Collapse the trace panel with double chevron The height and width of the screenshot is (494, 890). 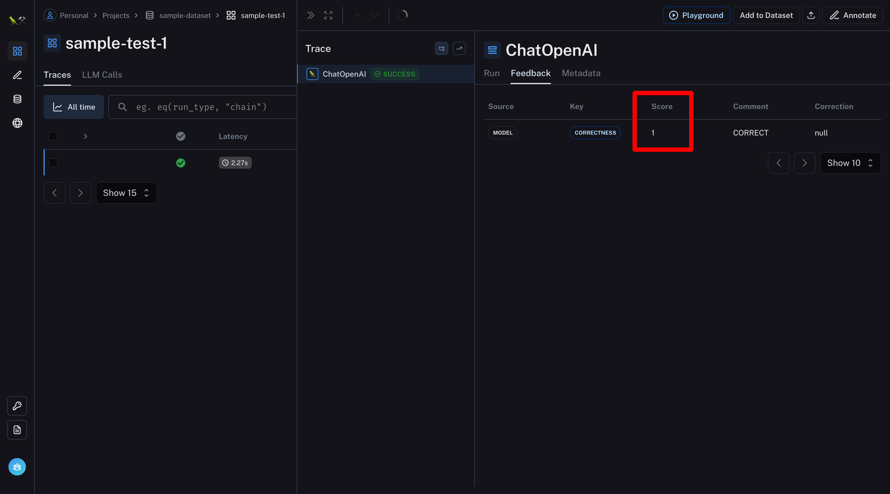[x=311, y=15]
